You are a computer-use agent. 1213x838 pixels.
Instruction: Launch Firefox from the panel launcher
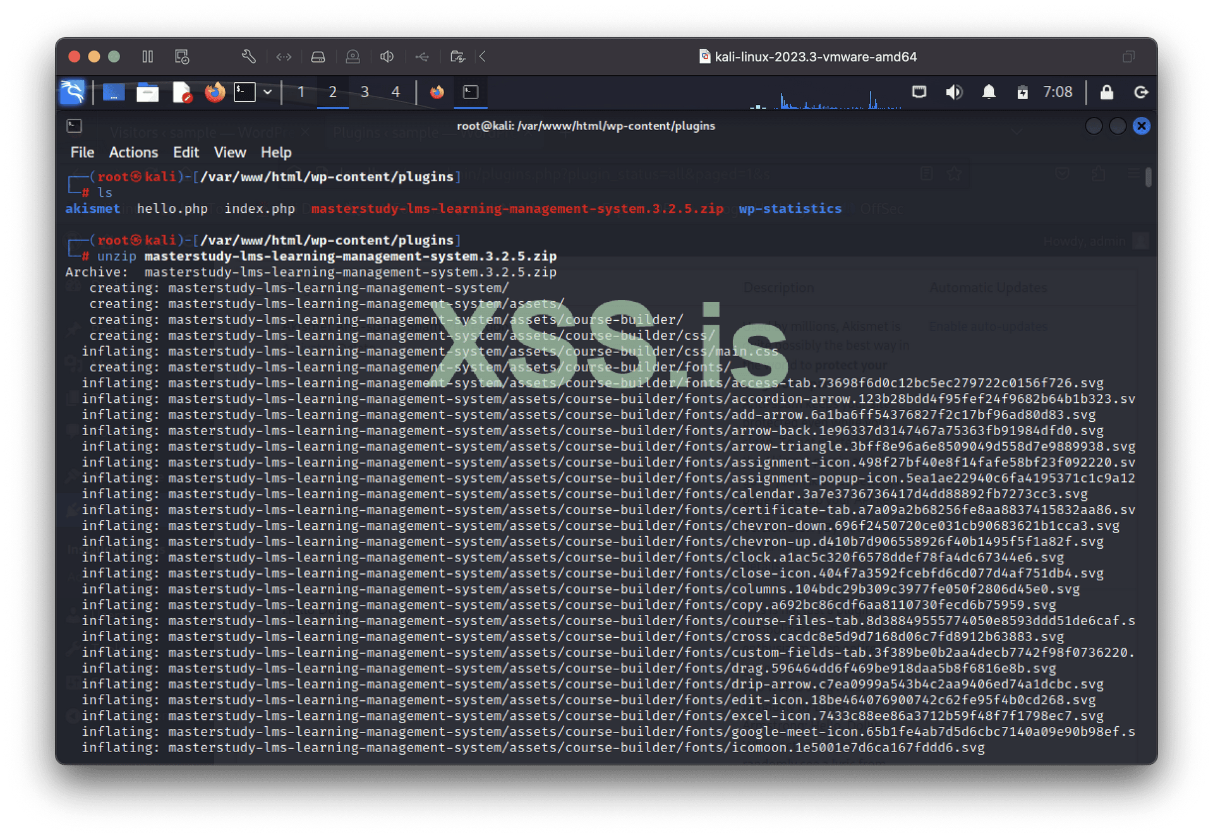point(215,92)
